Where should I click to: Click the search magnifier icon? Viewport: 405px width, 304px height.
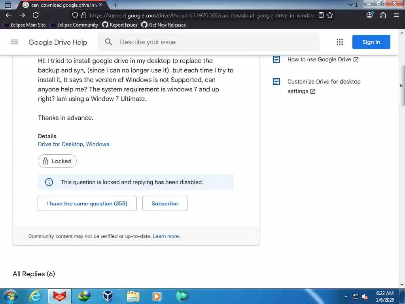click(108, 42)
